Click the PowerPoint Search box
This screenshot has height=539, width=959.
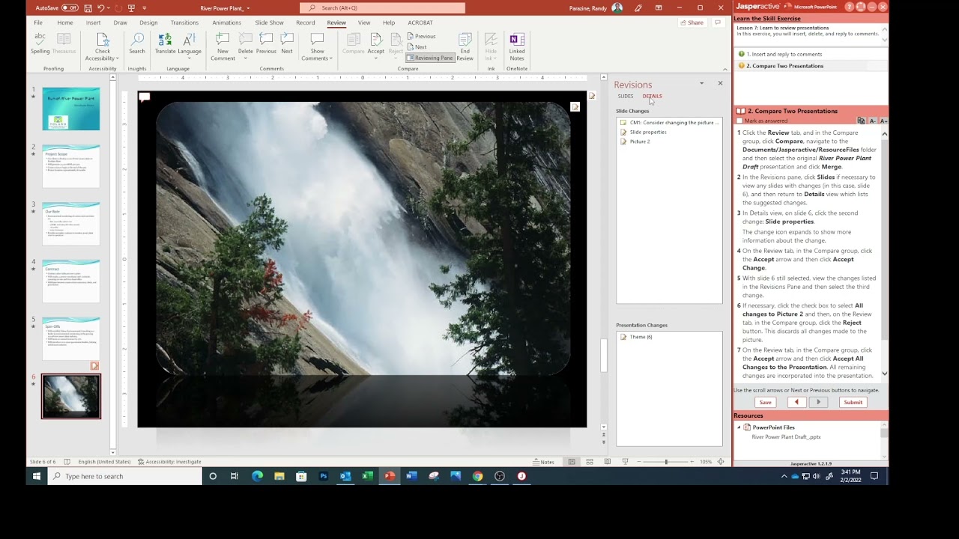pos(382,8)
